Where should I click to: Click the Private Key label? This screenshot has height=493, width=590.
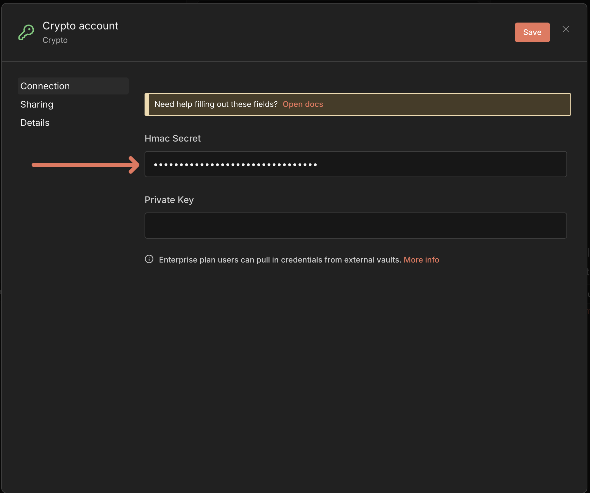[169, 199]
